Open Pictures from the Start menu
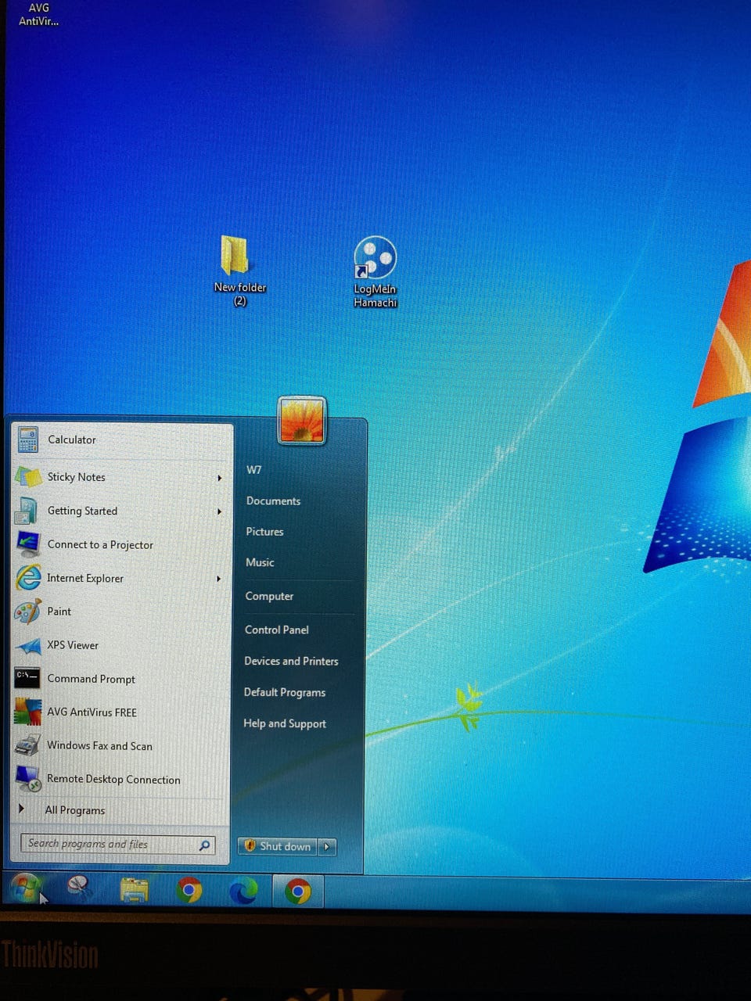The width and height of the screenshot is (751, 1001). click(264, 532)
